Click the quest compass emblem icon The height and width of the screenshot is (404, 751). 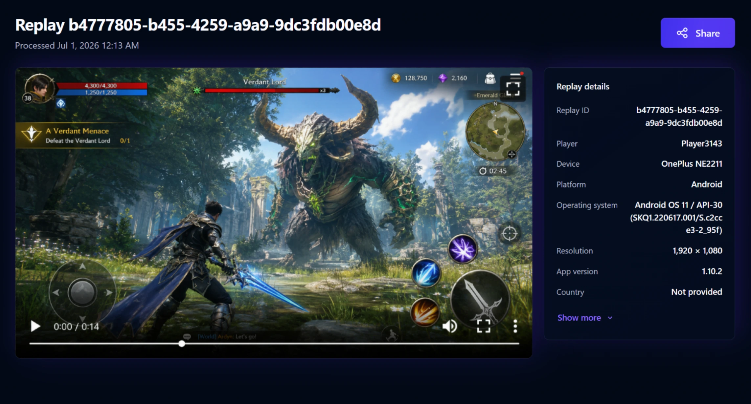point(31,134)
